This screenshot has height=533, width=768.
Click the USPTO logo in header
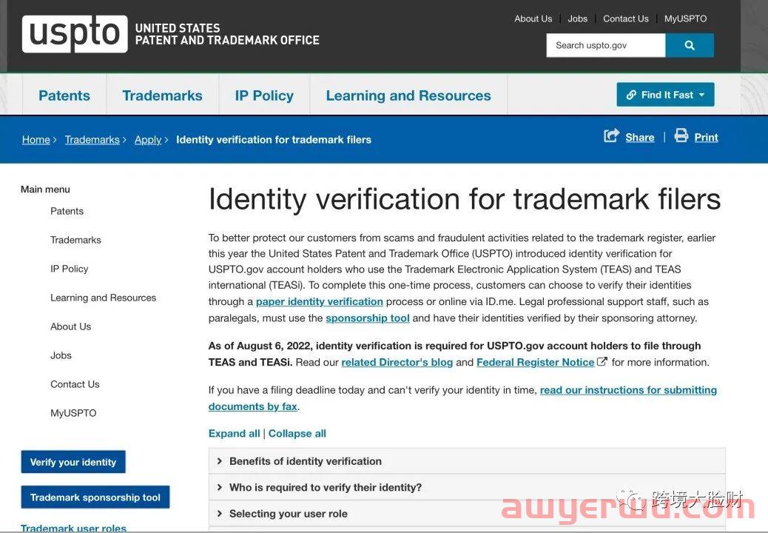coord(74,34)
